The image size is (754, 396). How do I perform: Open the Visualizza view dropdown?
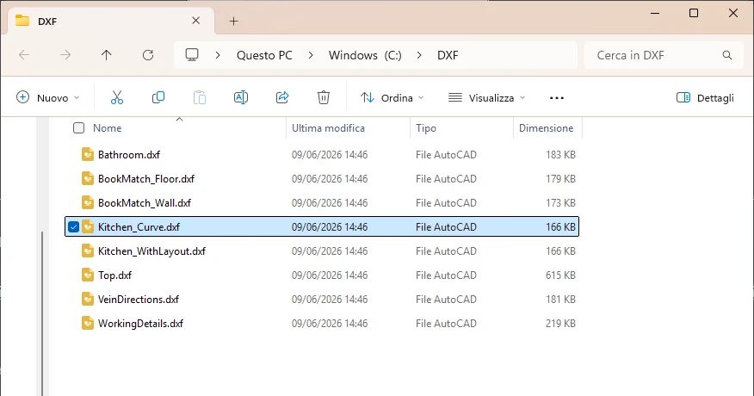[486, 97]
